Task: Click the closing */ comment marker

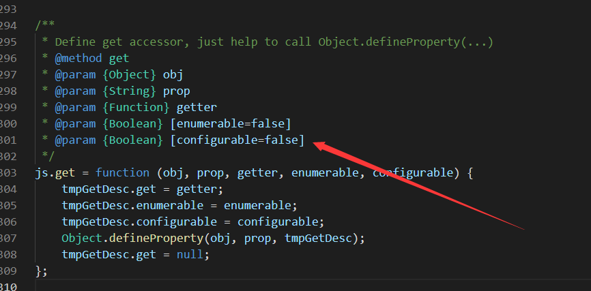Action: [x=48, y=157]
